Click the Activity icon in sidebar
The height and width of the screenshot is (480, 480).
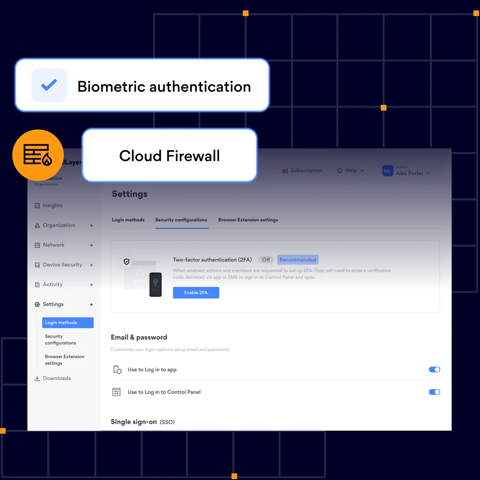coord(37,285)
